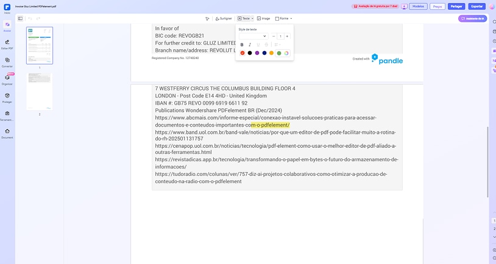Pick the green color swatch
Viewport: 496px width, 264px height.
point(279,53)
